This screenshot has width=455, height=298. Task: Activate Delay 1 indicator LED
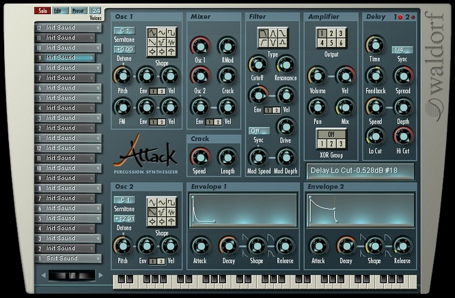tap(400, 17)
